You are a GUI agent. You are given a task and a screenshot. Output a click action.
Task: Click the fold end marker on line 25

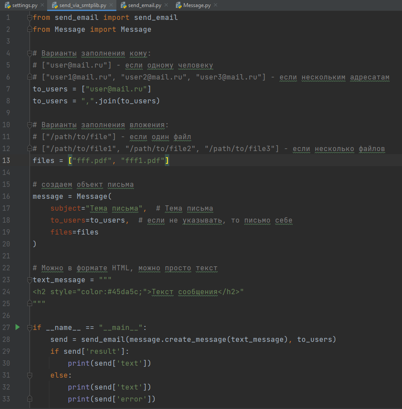30,303
